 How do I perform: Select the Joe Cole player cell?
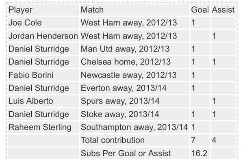point(43,23)
